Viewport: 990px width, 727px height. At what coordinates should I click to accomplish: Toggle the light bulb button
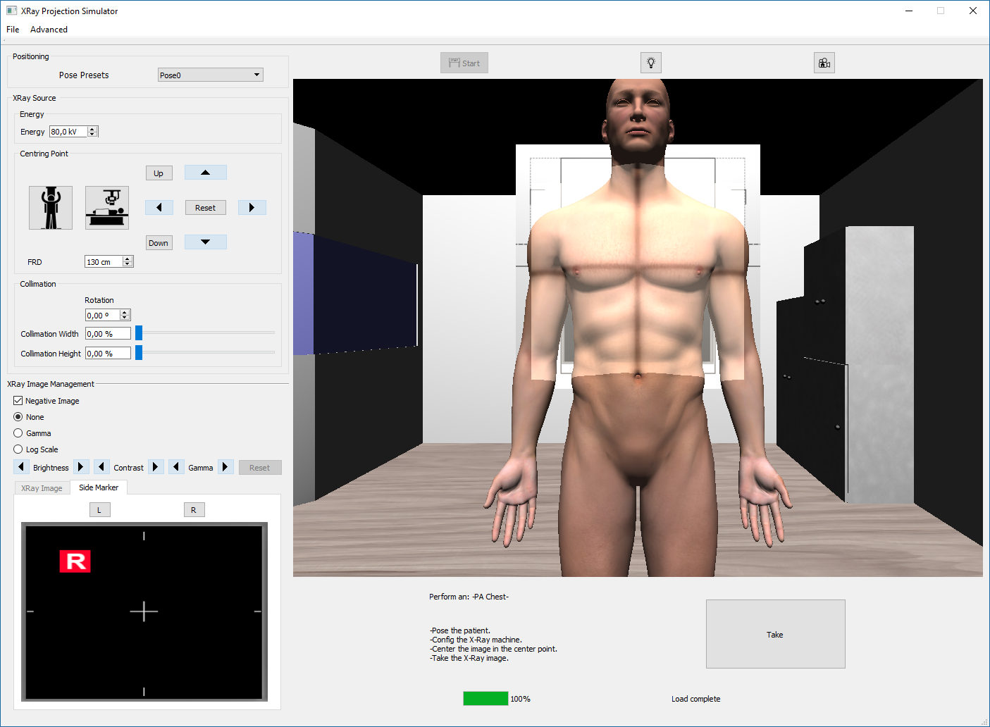(x=650, y=63)
